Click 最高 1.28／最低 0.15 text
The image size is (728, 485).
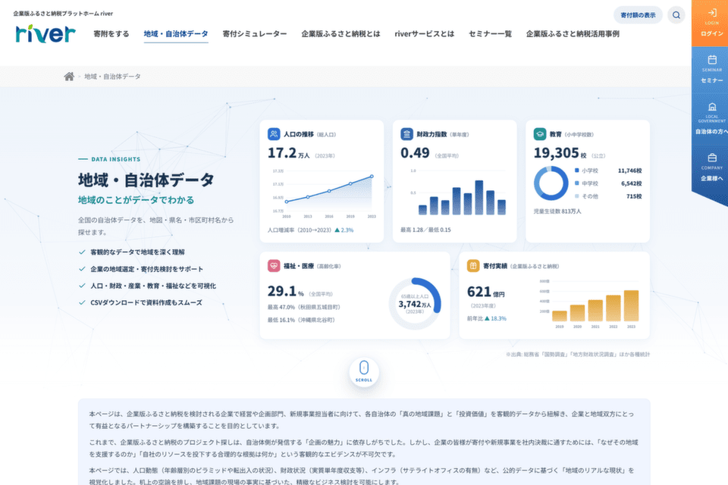pyautogui.click(x=425, y=230)
